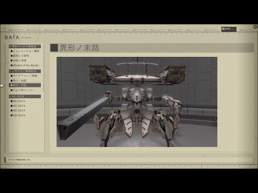The image size is (258, 193).
Task: Click the mech boss preview image
Action: tap(137, 102)
